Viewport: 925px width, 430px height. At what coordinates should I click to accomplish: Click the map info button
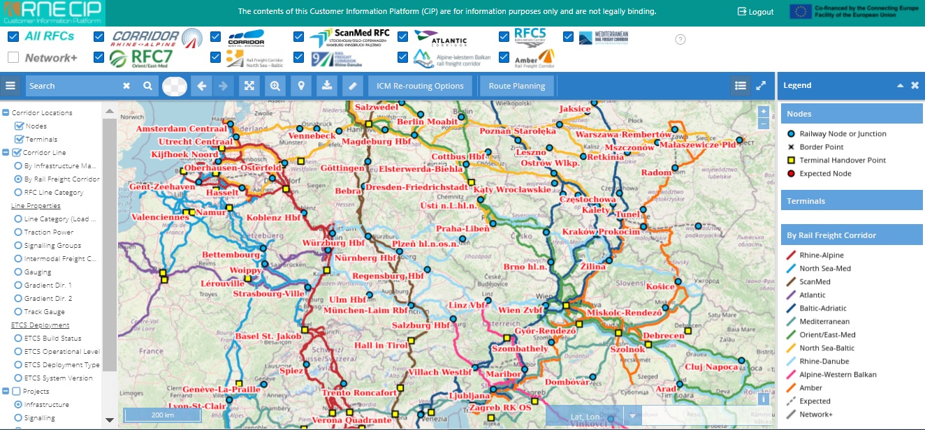coord(763,399)
